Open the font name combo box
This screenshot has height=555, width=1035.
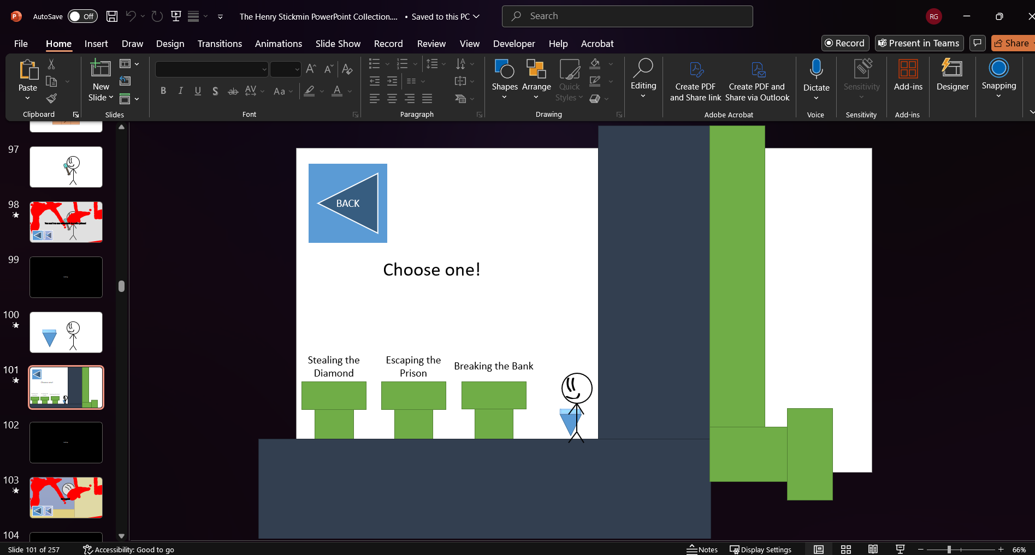212,69
